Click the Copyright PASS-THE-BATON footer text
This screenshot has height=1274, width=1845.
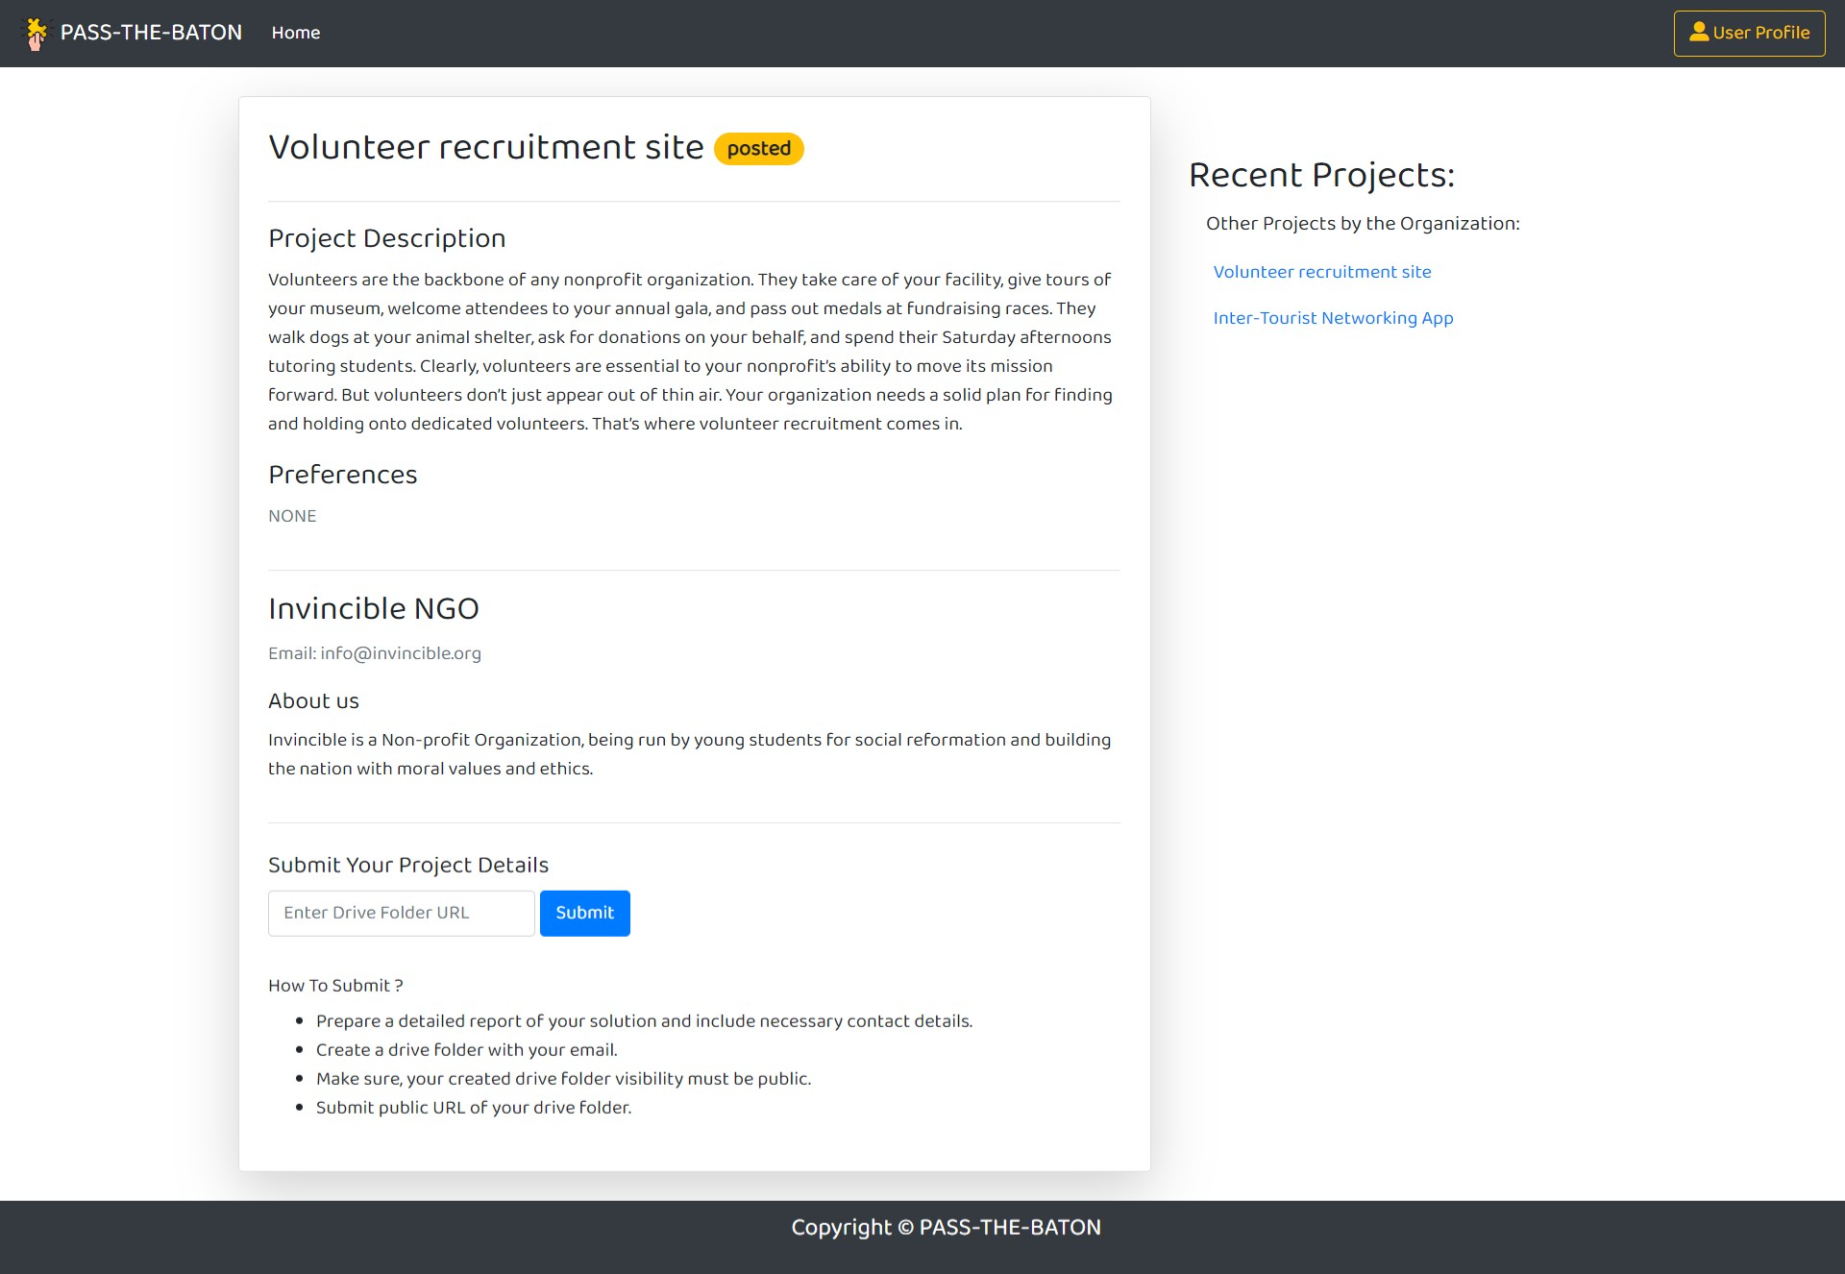point(946,1228)
